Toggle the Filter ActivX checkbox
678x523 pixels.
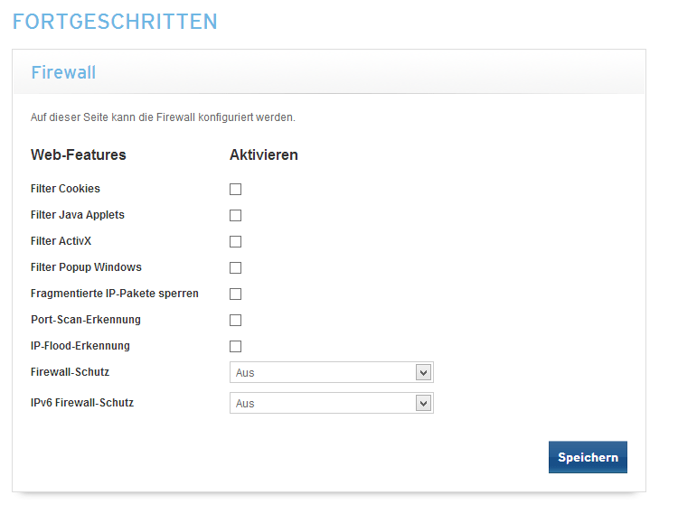(235, 242)
